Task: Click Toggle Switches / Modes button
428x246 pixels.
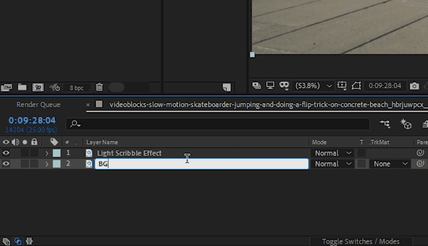Action: (x=360, y=241)
